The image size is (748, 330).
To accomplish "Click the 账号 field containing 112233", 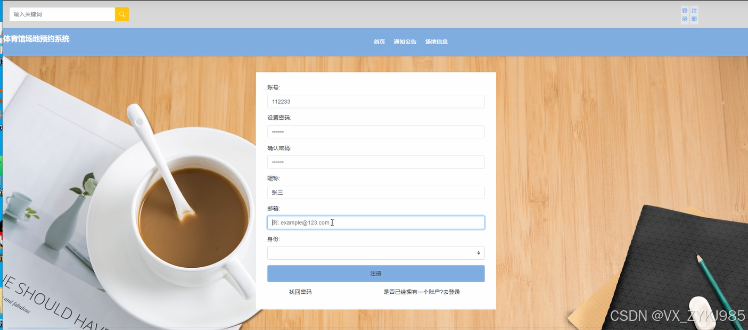I will point(376,102).
